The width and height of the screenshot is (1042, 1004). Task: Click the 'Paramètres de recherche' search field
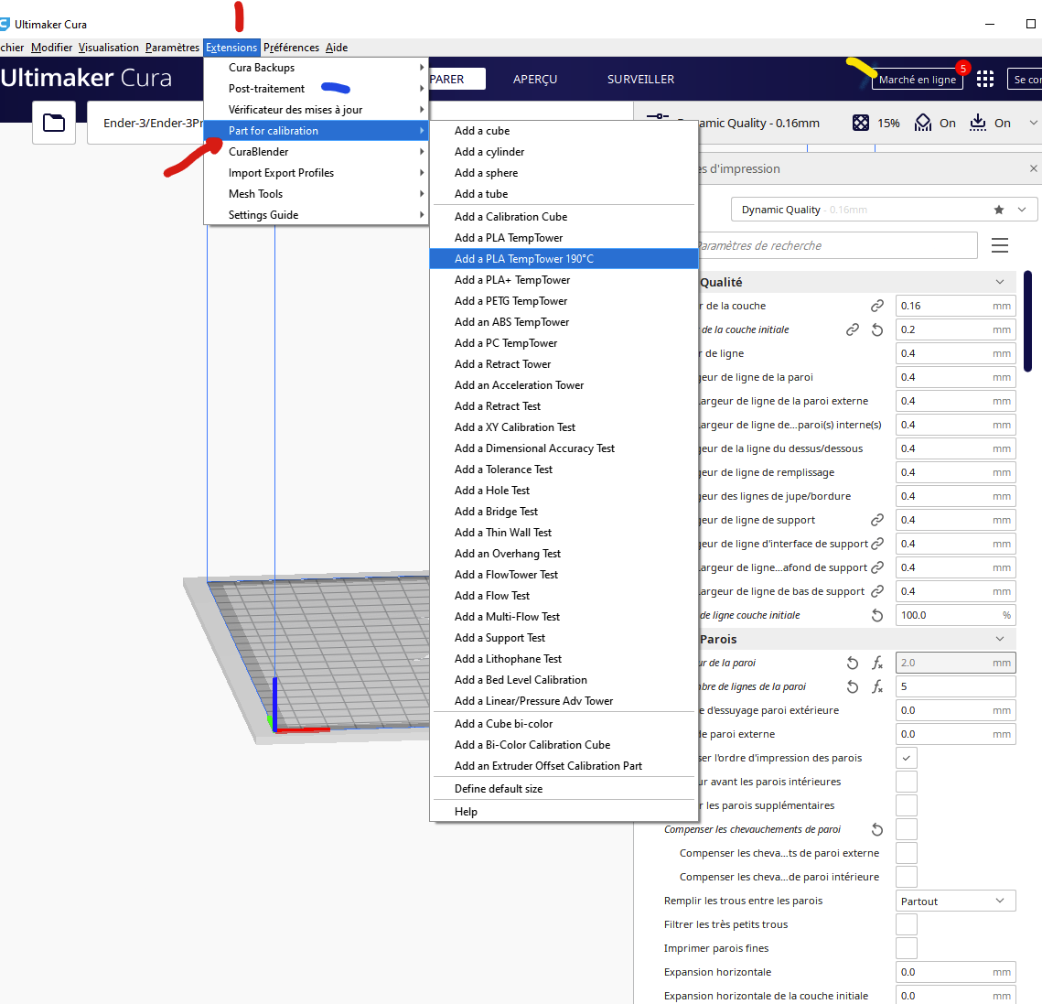[836, 245]
